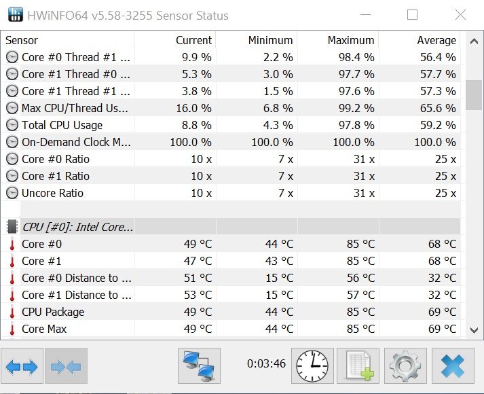Click the clock icon beside Max CPU/Thread Us...

pos(12,108)
